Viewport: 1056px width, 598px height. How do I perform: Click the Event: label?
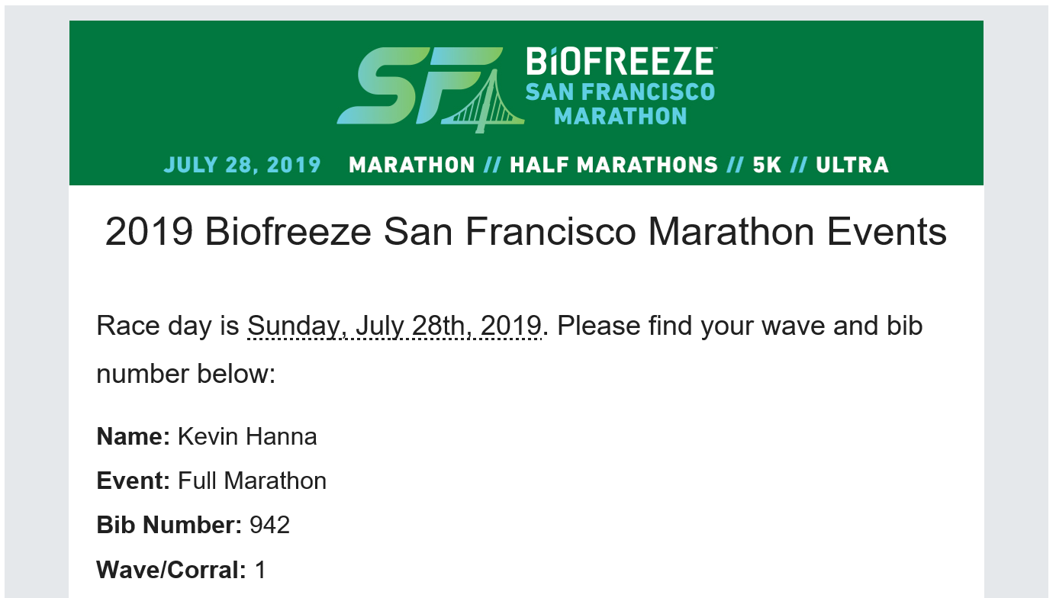[x=134, y=481]
